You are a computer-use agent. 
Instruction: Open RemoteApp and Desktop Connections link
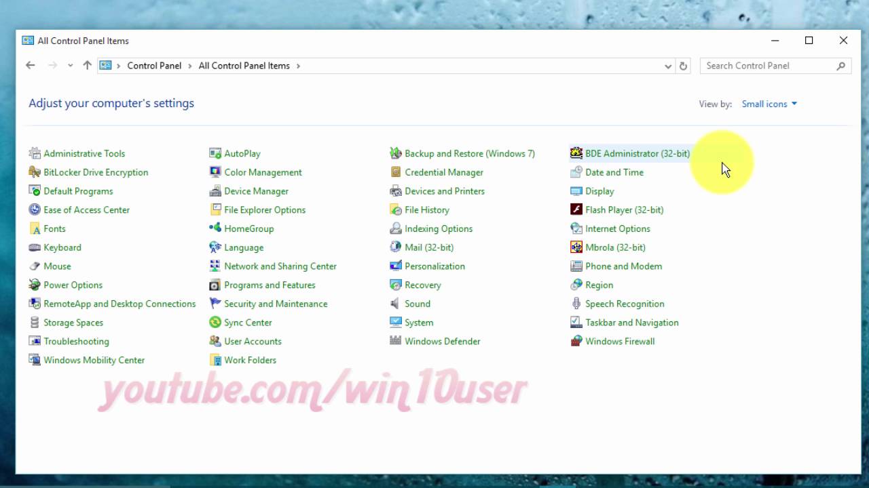click(119, 304)
